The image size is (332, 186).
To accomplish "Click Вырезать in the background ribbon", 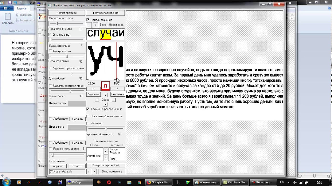I will pyautogui.click(x=23, y=15).
